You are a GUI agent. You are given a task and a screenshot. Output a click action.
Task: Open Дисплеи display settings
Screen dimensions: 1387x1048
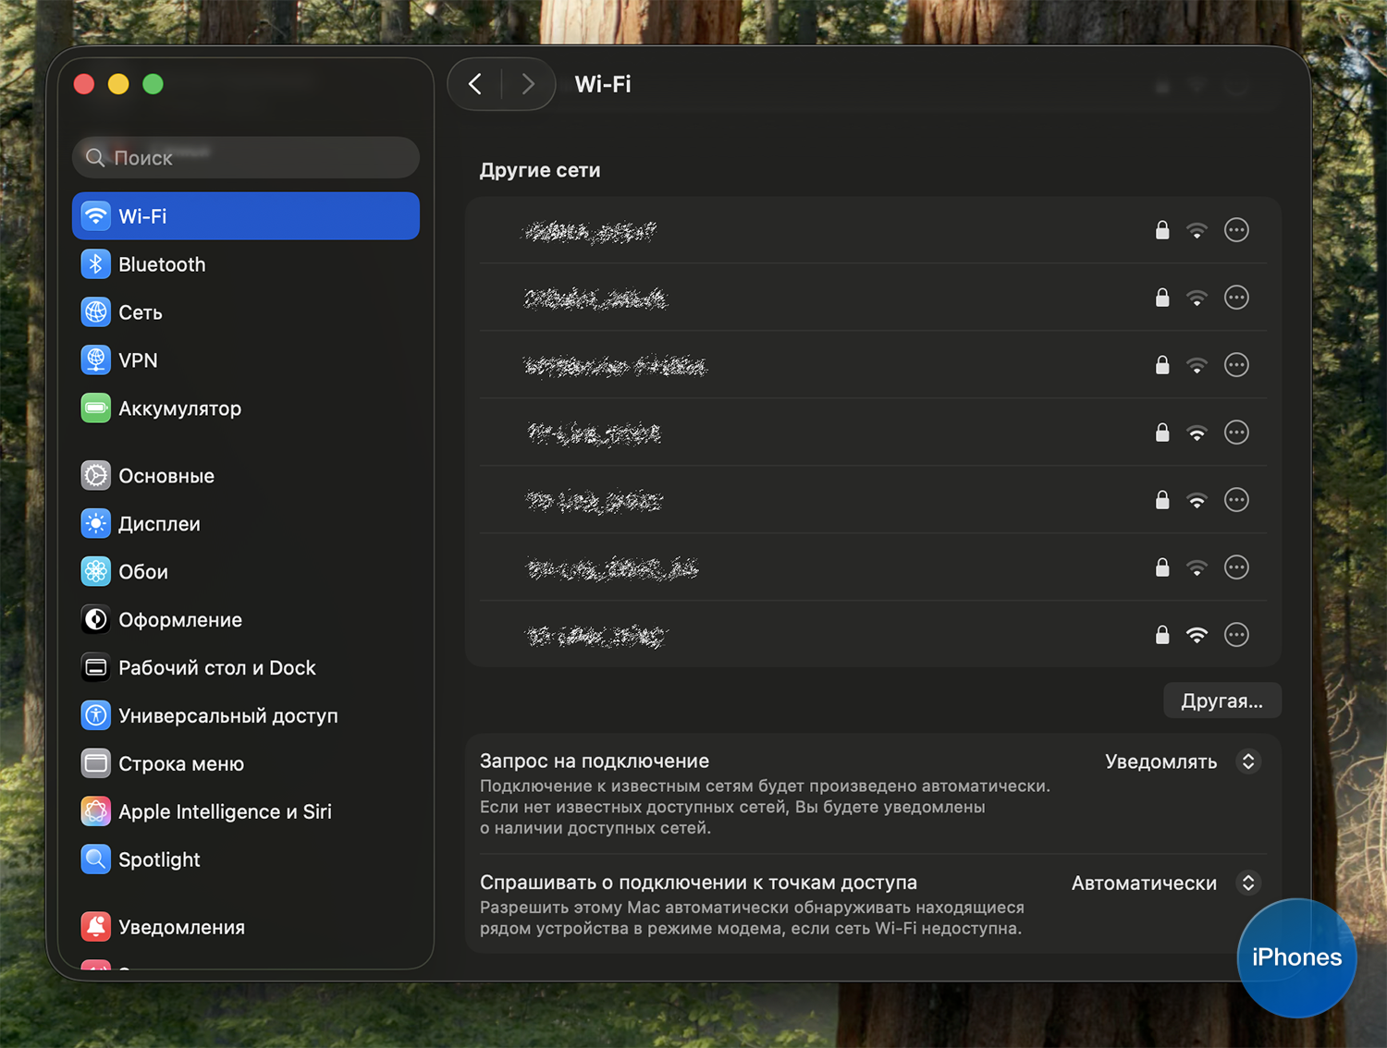pos(159,524)
